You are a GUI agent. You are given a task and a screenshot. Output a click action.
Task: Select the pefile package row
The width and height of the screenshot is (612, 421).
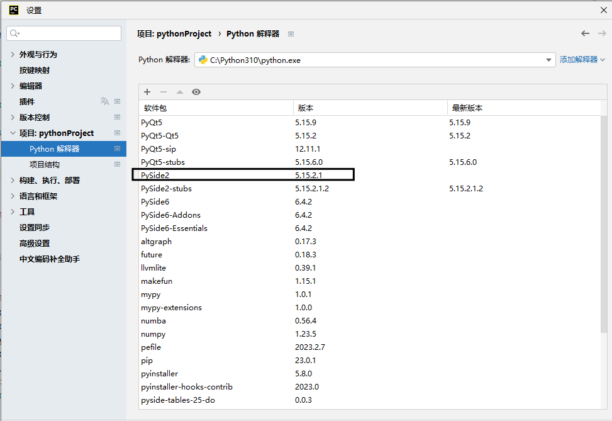click(x=370, y=347)
